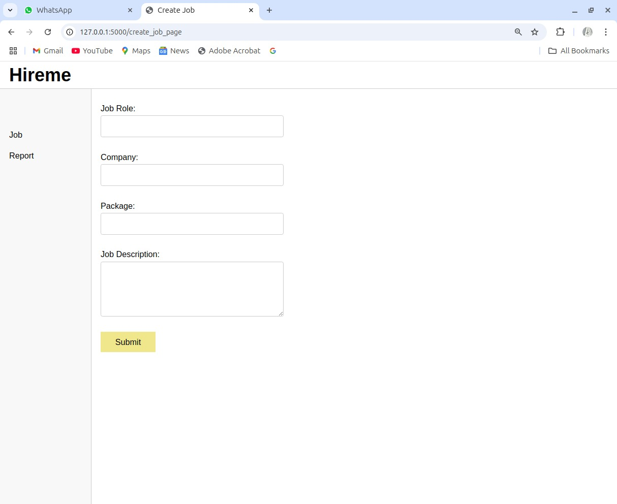
Task: Open the Google G bookmark icon
Action: coord(273,51)
